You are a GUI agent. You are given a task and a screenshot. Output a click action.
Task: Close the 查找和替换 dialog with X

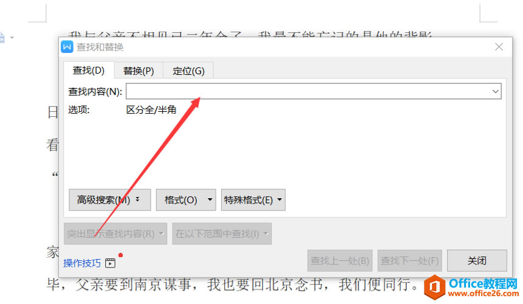coord(499,47)
